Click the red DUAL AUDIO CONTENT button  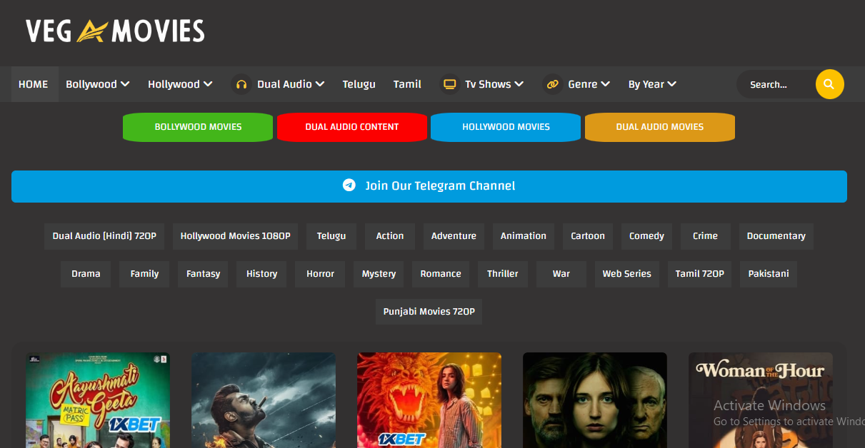coord(352,127)
